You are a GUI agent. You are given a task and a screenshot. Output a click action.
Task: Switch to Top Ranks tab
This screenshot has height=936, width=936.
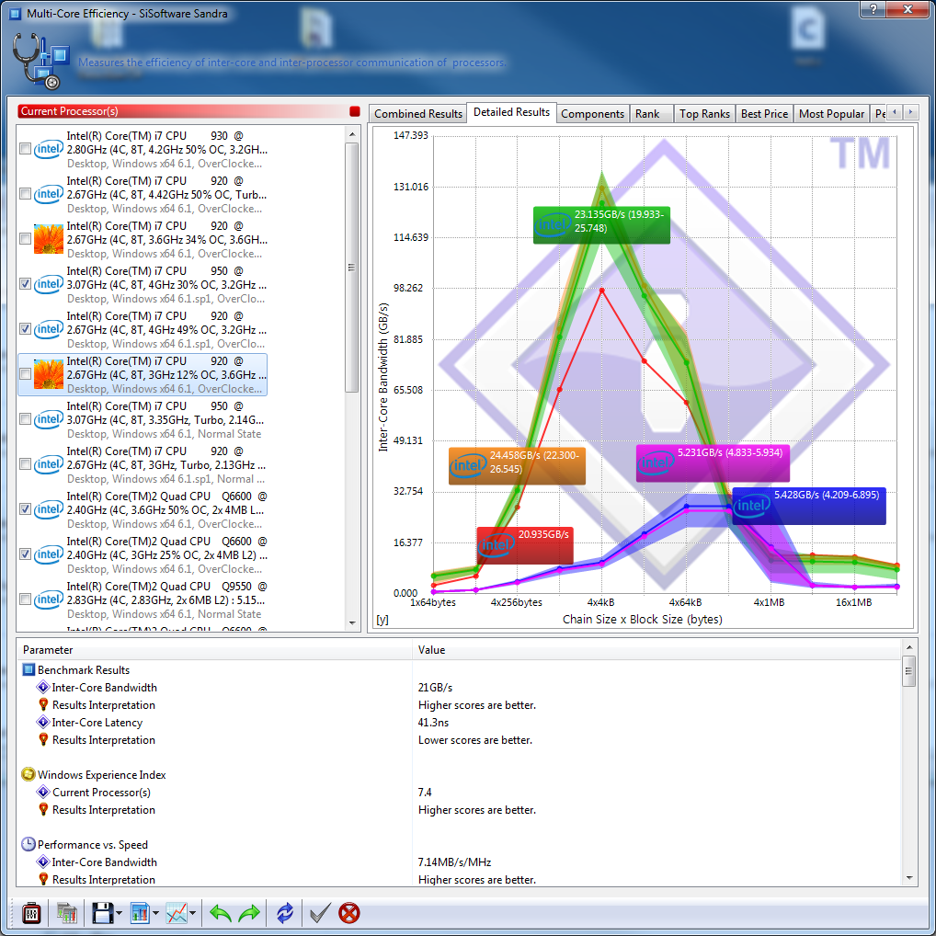click(704, 113)
